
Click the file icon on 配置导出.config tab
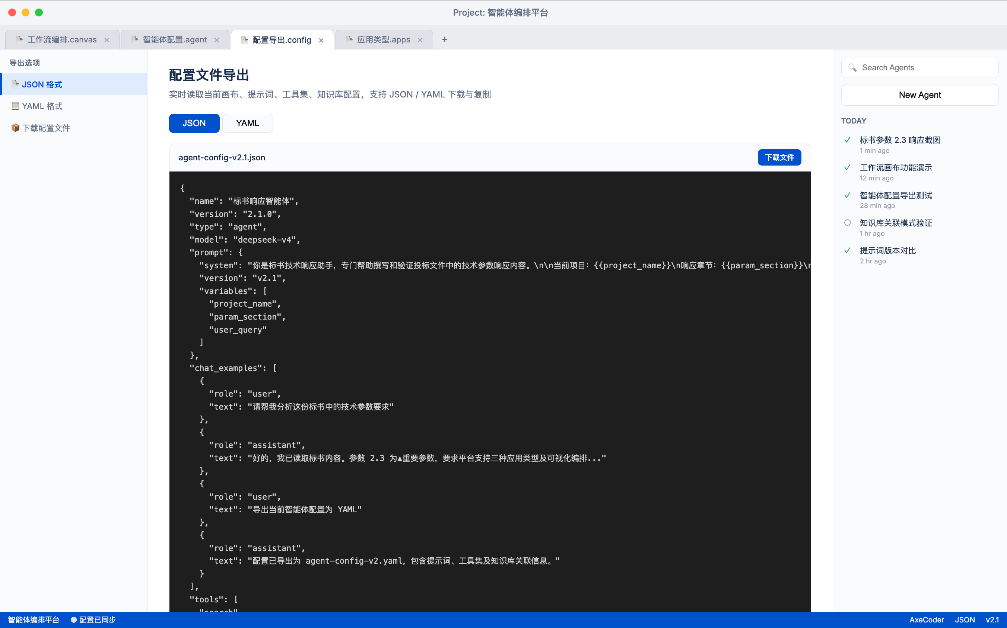244,40
